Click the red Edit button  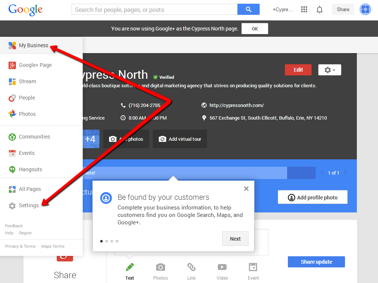pos(298,70)
